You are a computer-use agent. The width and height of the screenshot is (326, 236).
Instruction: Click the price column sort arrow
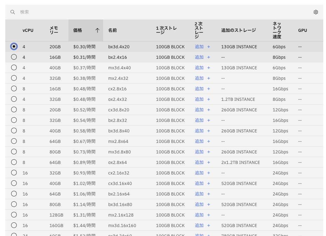tap(97, 30)
